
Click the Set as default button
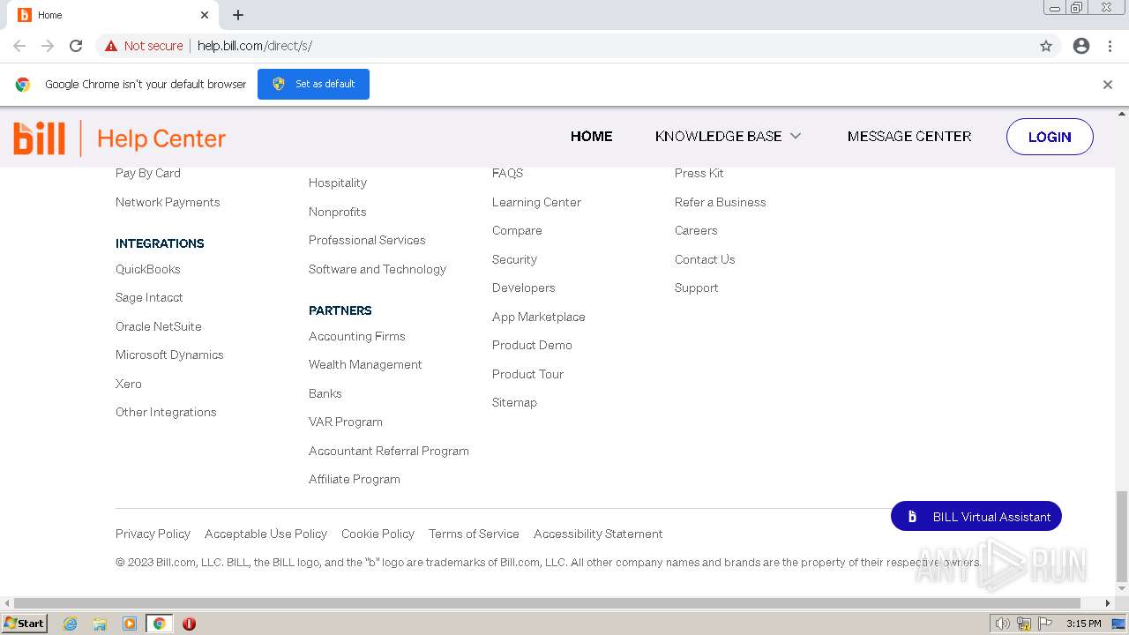point(313,84)
